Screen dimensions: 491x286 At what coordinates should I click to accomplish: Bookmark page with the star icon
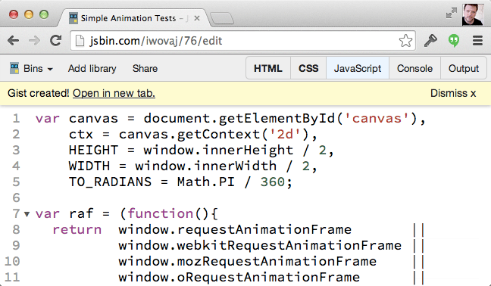pyautogui.click(x=405, y=41)
